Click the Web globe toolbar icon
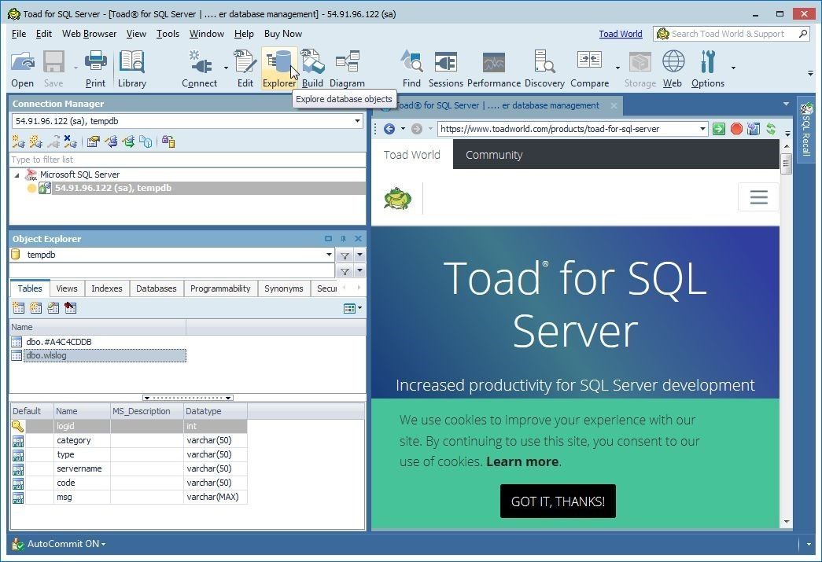Screen dimensions: 822x562 (x=673, y=62)
